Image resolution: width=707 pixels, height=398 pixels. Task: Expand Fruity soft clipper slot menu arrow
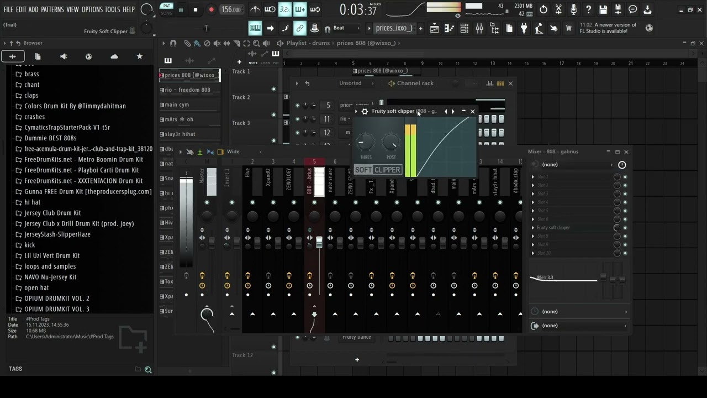pos(533,228)
